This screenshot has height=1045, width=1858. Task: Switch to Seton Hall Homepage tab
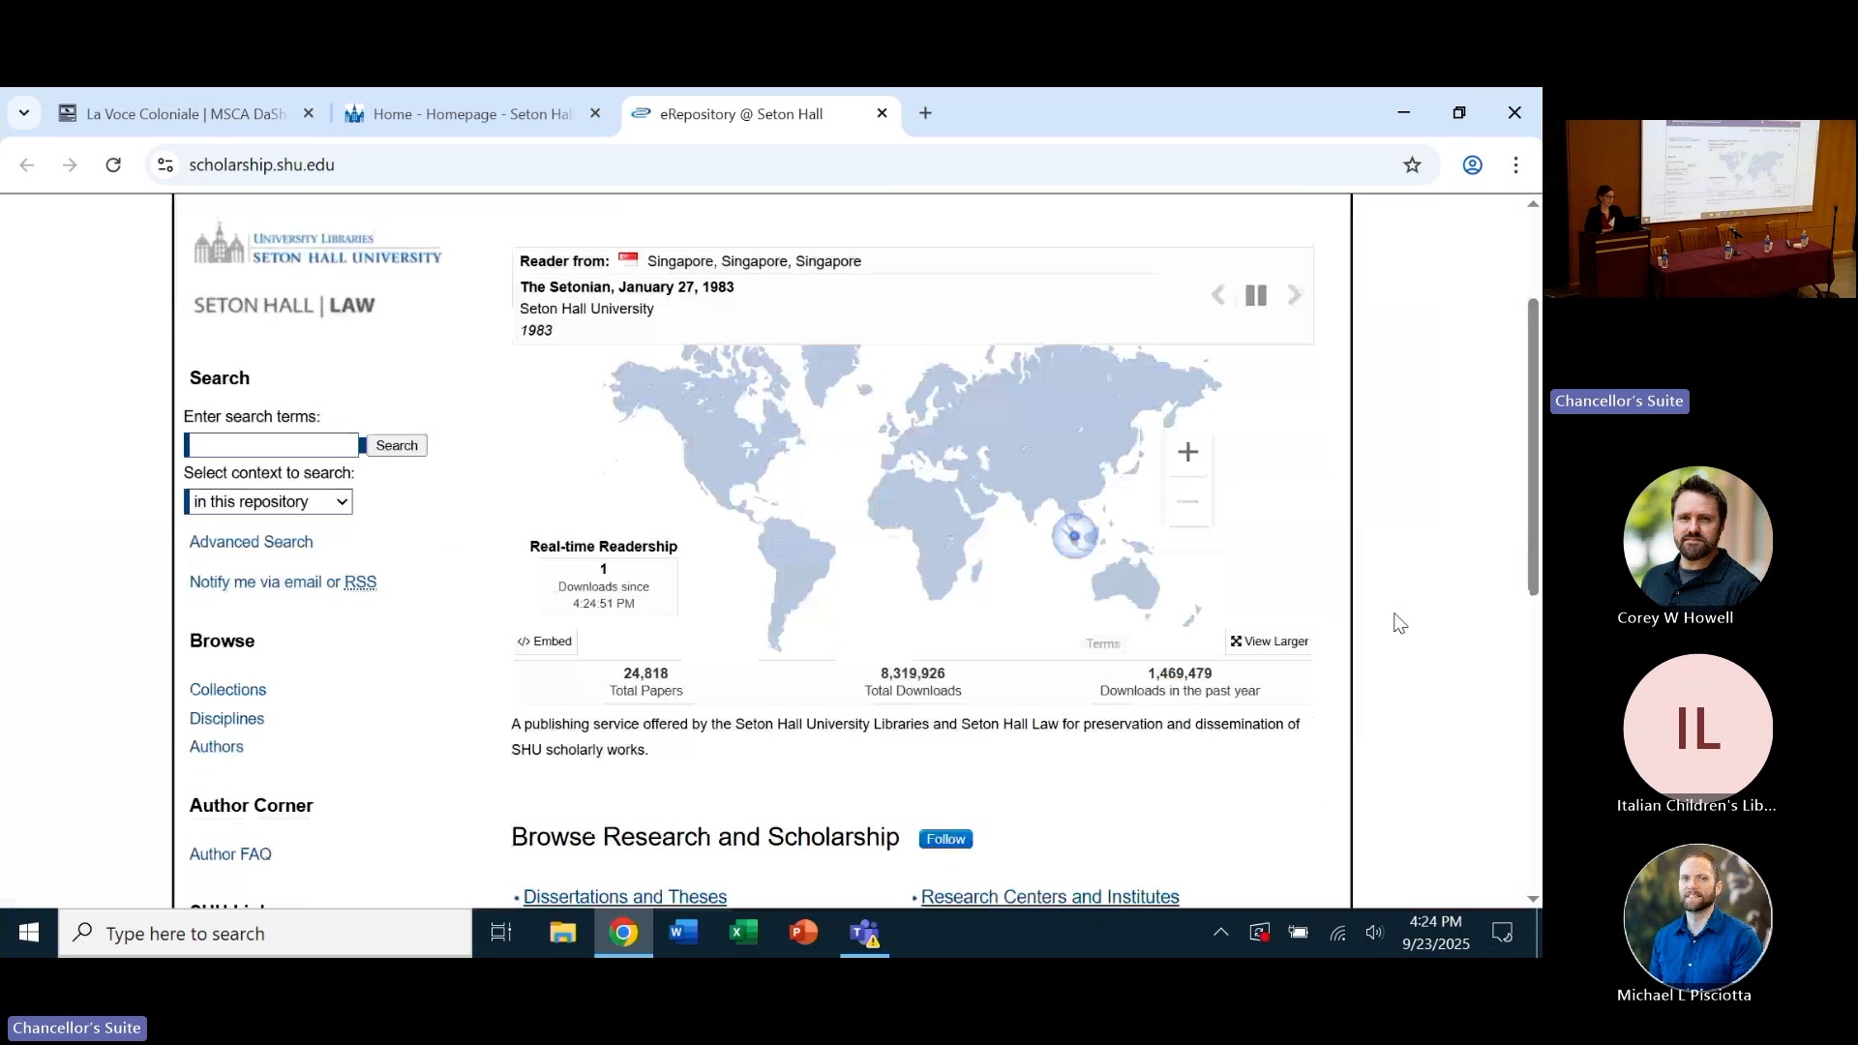[472, 114]
